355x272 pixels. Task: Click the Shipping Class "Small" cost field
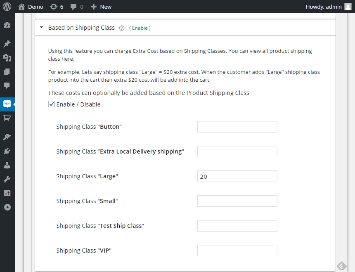[237, 201]
